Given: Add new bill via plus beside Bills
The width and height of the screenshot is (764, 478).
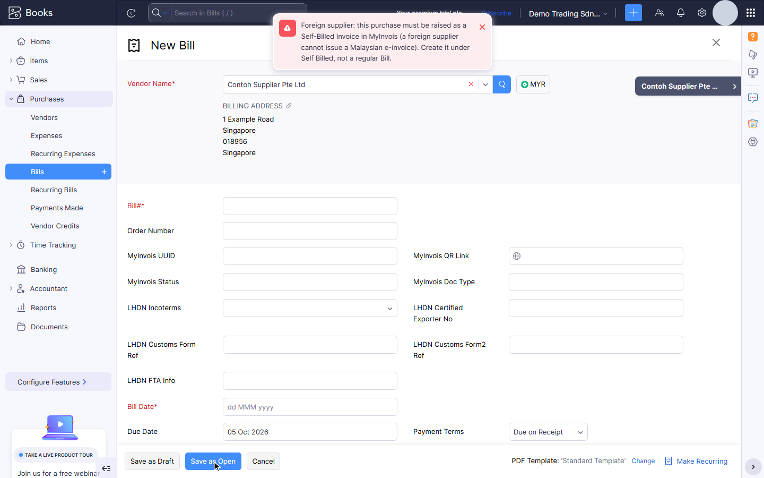Looking at the screenshot, I should [x=104, y=172].
